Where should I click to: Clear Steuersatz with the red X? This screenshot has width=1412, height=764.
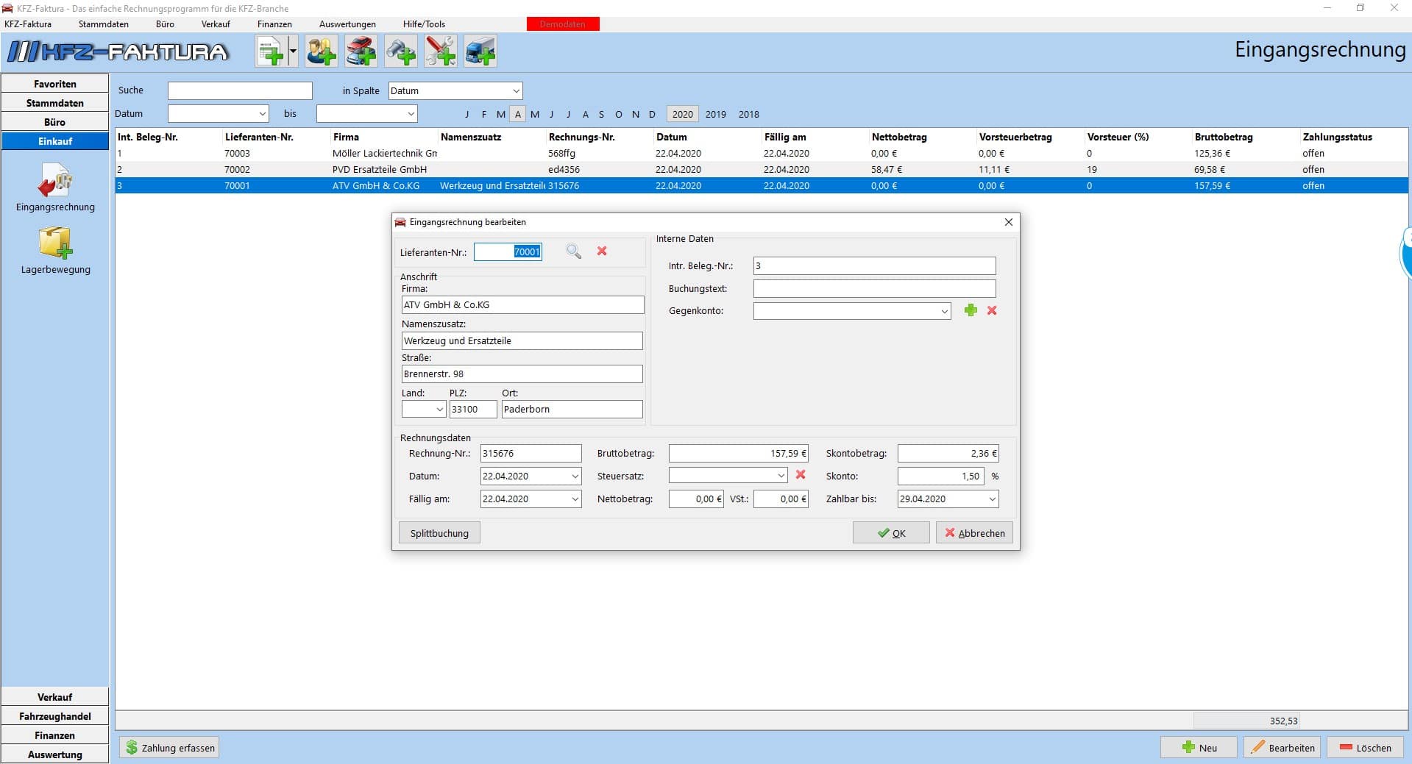pyautogui.click(x=801, y=475)
